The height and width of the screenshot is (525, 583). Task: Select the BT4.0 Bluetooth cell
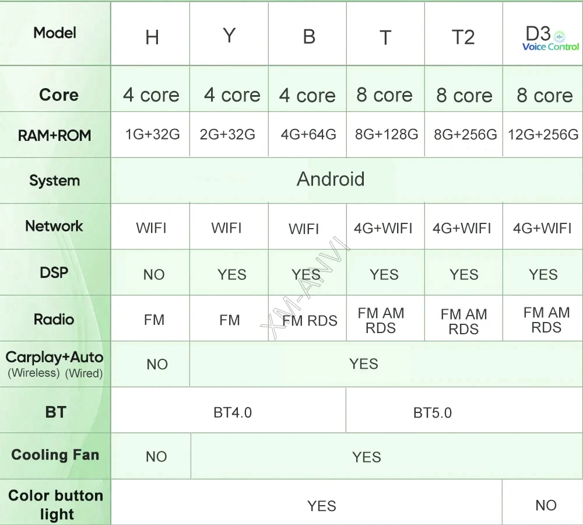tap(233, 412)
